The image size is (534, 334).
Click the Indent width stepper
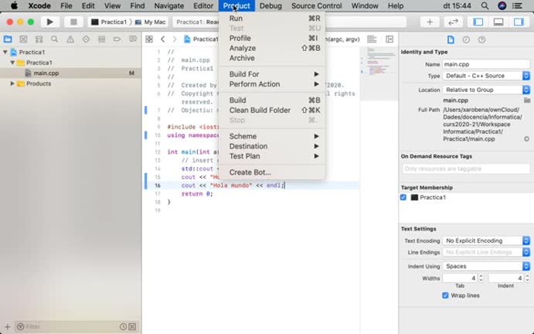coord(527,278)
